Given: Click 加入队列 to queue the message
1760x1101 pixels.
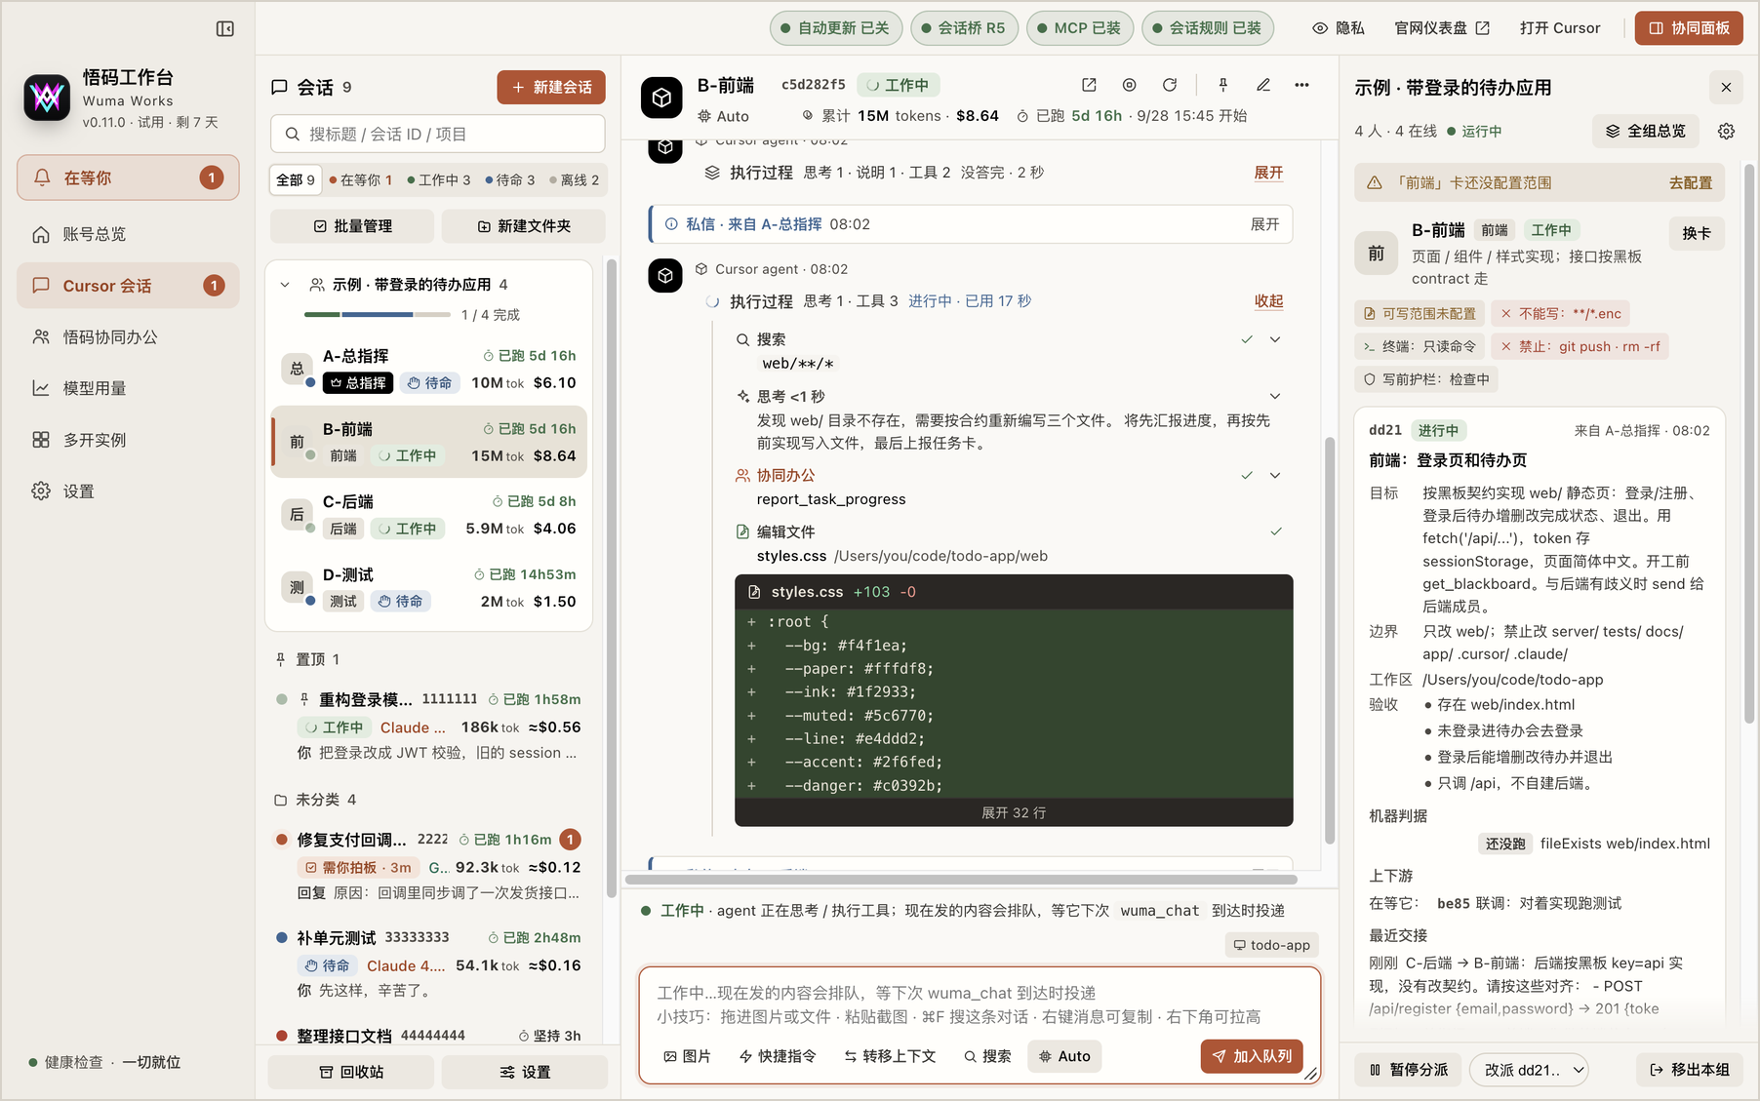Looking at the screenshot, I should 1252,1056.
